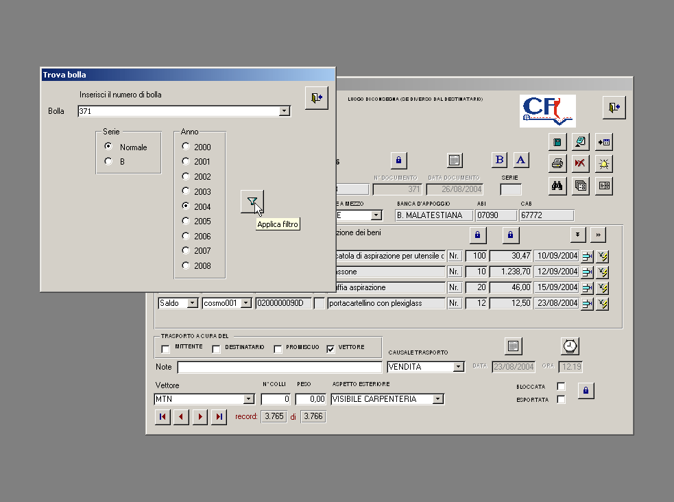Select year 2003 radio button
This screenshot has width=674, height=502.
pyautogui.click(x=186, y=191)
